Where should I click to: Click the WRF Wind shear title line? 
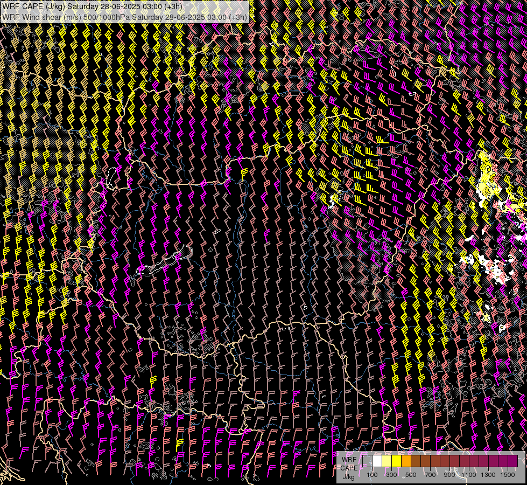coord(124,17)
